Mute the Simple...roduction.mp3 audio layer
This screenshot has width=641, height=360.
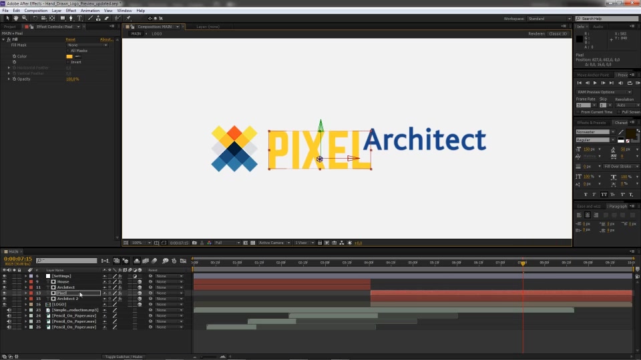(9, 310)
